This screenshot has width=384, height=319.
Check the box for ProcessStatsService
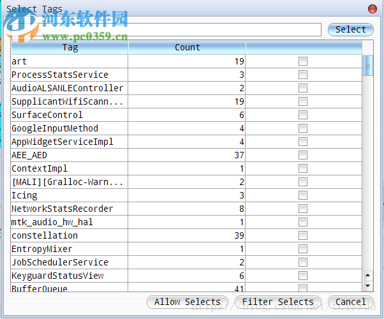(303, 75)
